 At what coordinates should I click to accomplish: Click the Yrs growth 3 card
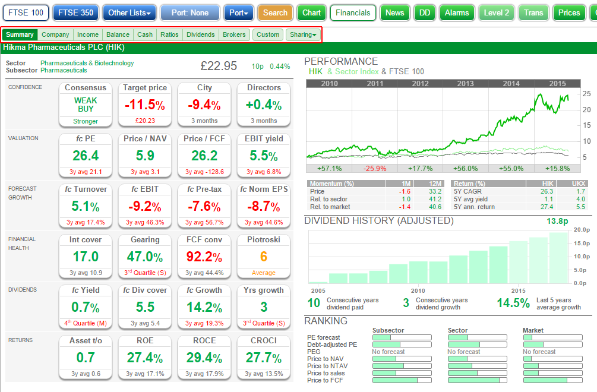click(x=264, y=306)
